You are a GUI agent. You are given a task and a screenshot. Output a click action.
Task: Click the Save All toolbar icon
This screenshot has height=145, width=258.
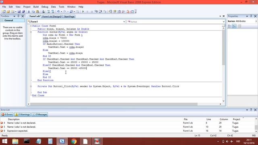click(23, 12)
